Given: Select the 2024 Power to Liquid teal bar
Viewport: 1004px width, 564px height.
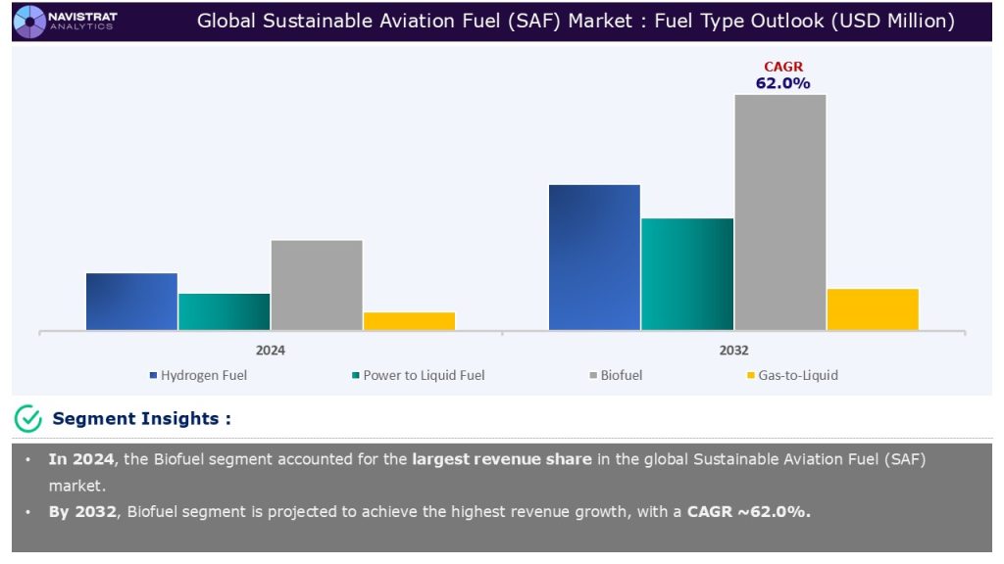Looking at the screenshot, I should [225, 312].
